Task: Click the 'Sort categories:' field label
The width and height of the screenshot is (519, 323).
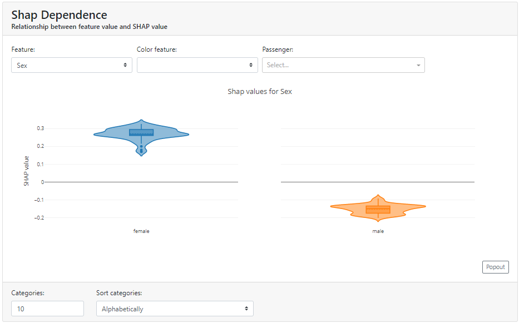Action: point(119,292)
